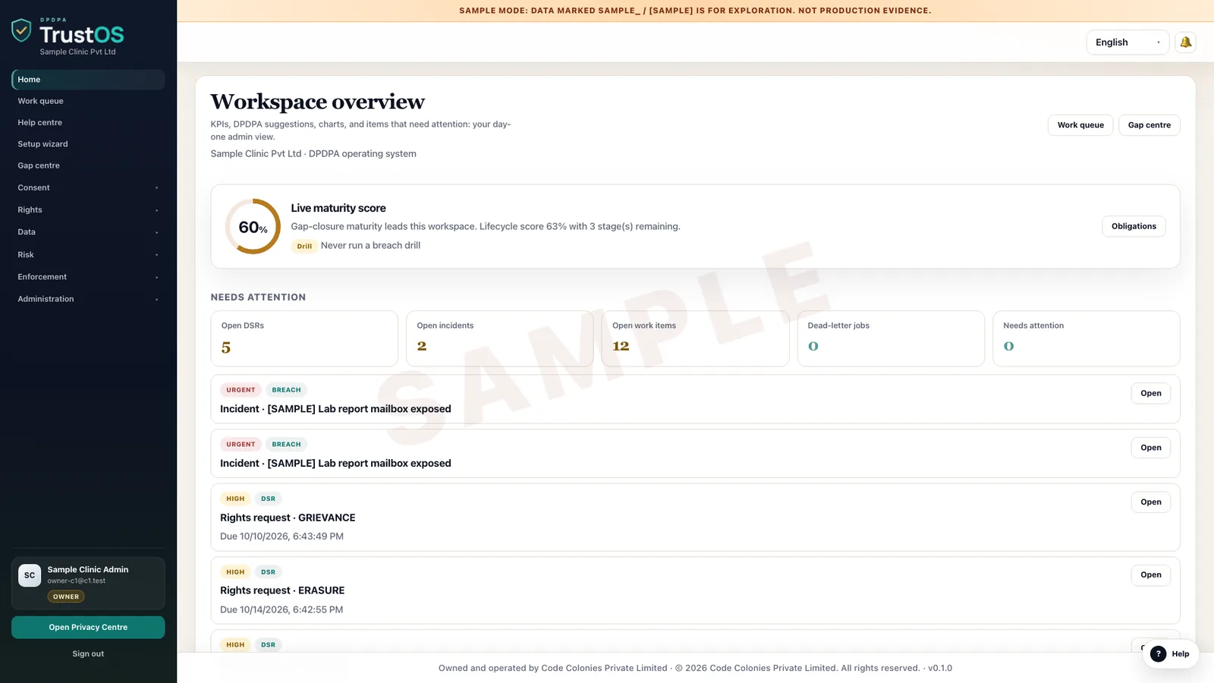
Task: Click the OWNER role badge
Action: (66, 596)
